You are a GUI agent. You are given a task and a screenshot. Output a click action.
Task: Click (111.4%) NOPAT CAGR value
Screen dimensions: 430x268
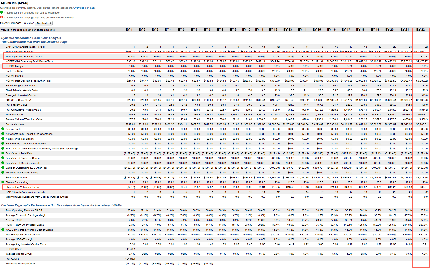130,249
